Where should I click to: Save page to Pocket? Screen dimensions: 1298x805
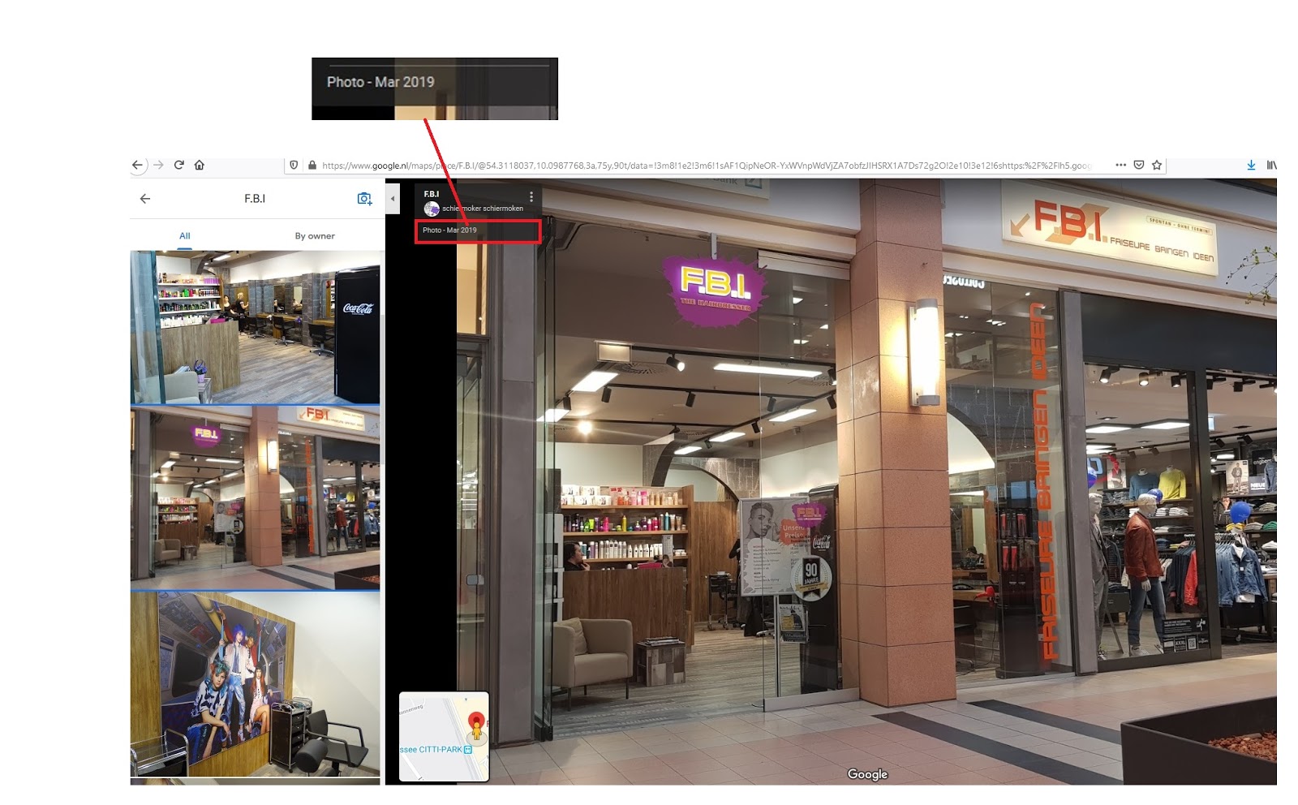(1139, 165)
